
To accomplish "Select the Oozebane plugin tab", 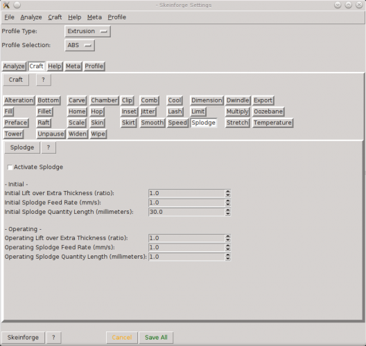I will click(x=268, y=111).
